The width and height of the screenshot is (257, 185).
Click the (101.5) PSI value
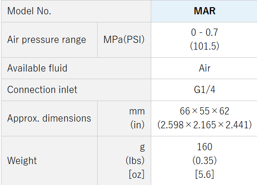(x=204, y=46)
